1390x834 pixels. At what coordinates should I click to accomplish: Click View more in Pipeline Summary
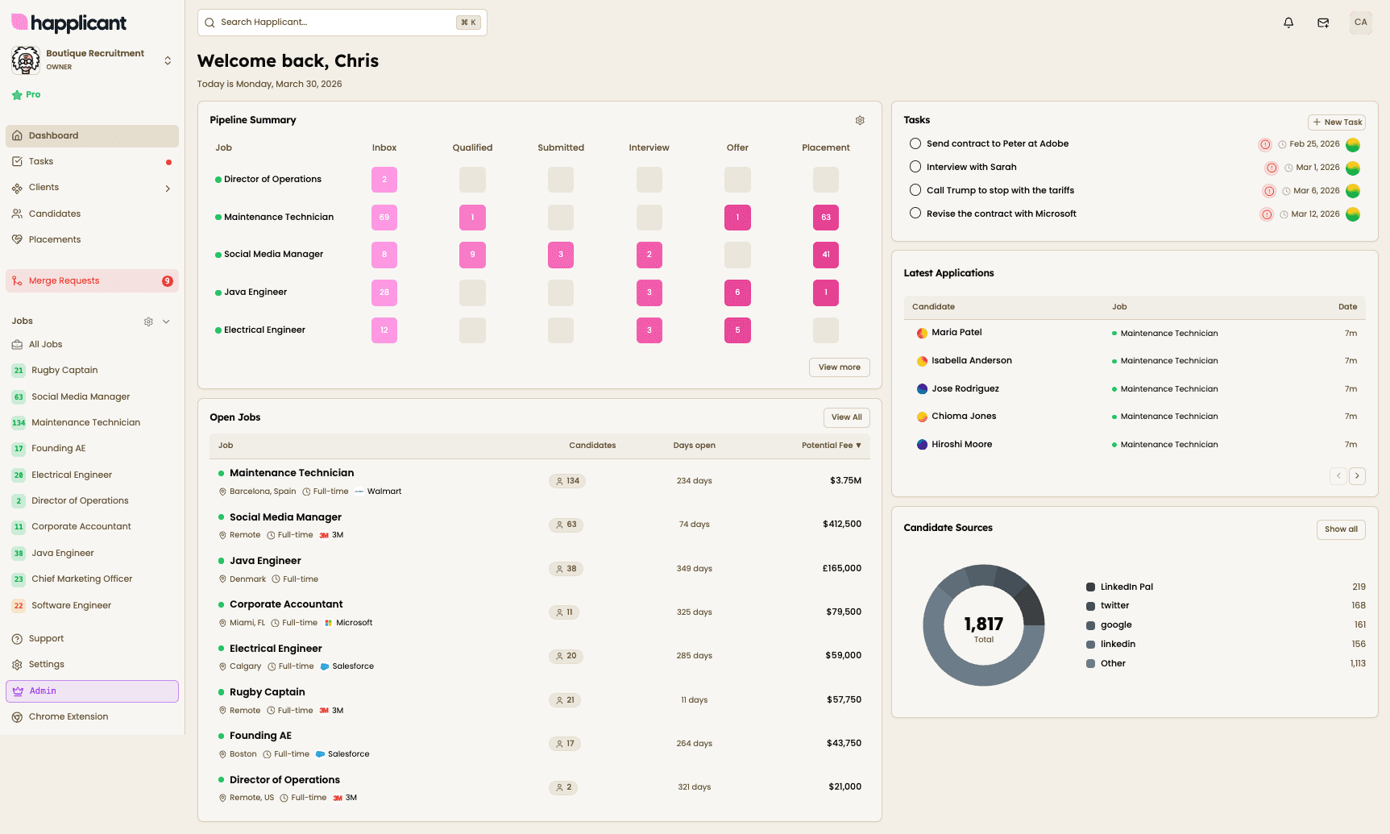click(839, 367)
